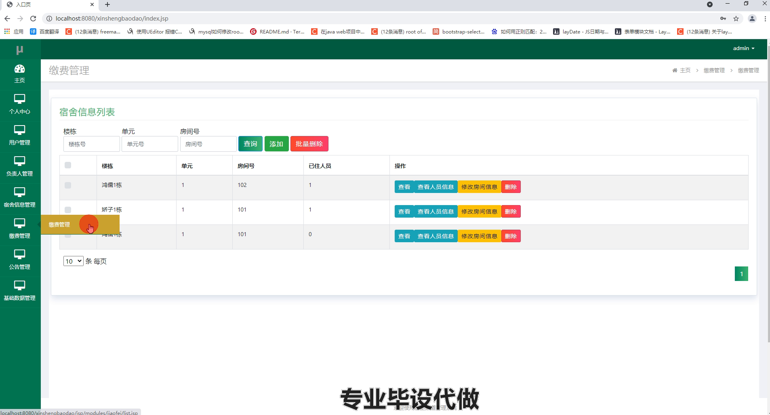This screenshot has height=415, width=770.
Task: Click first 缴费管理 breadcrumb link
Action: point(714,70)
